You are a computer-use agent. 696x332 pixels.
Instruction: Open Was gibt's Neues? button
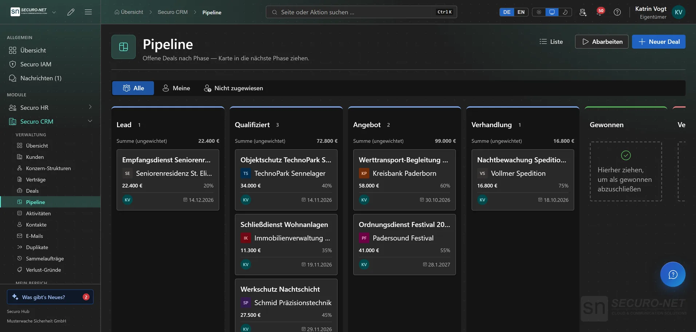pyautogui.click(x=50, y=297)
